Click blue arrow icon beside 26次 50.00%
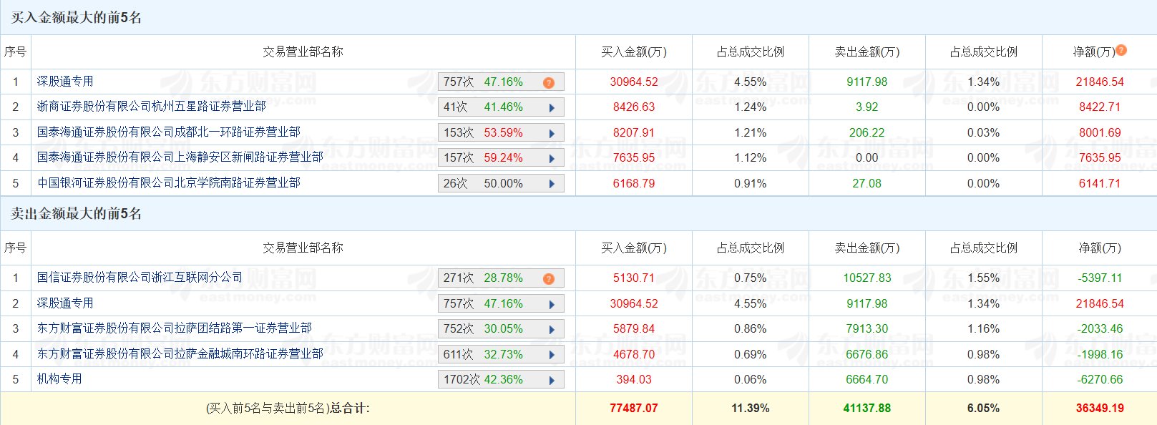This screenshot has width=1157, height=425. click(552, 185)
